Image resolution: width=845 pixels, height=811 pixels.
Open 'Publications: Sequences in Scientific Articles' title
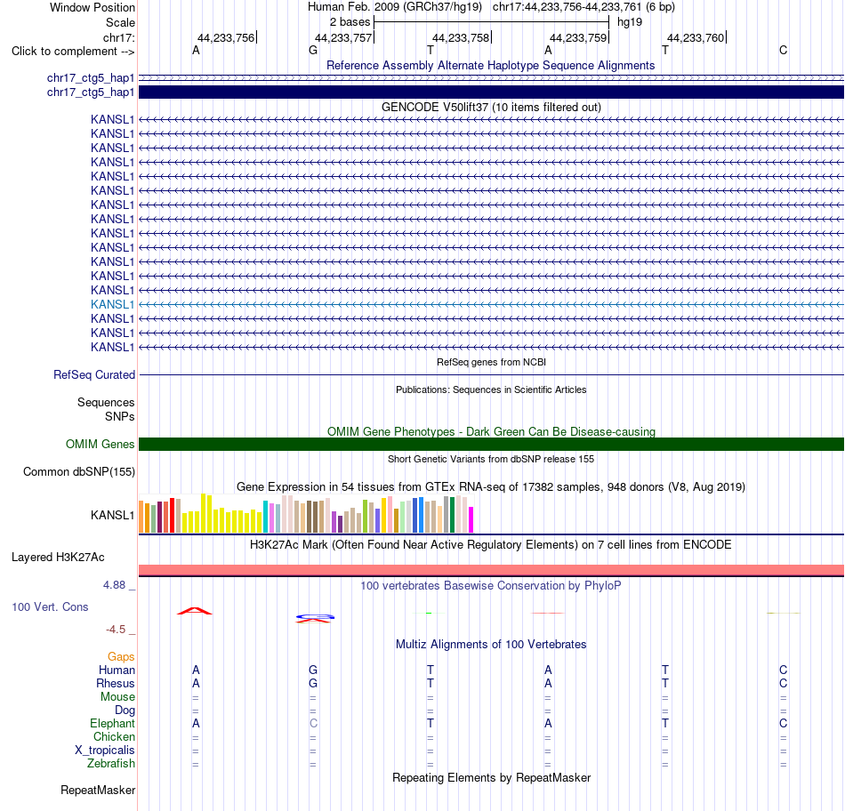pyautogui.click(x=491, y=389)
